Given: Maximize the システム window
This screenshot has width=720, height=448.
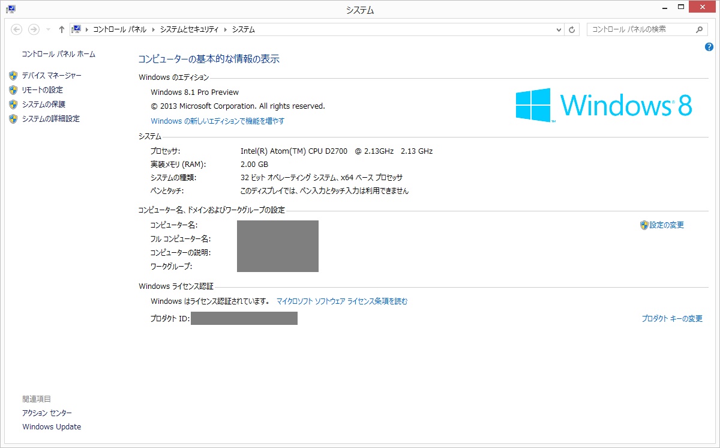Looking at the screenshot, I should click(x=680, y=7).
